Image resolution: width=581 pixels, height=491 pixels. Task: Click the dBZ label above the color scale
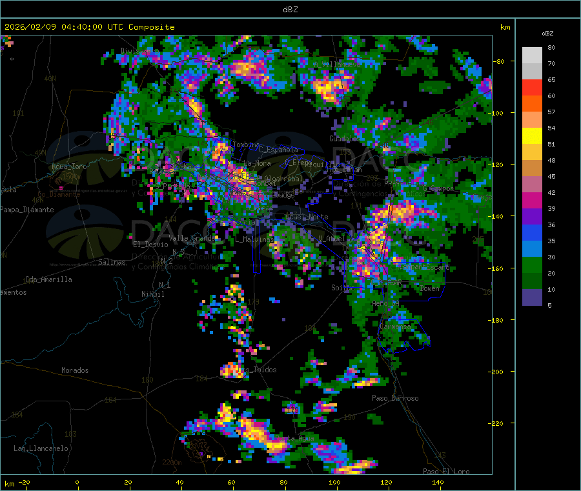(547, 34)
